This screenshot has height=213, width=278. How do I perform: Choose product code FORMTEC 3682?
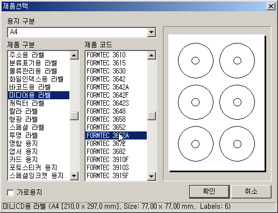(116, 151)
